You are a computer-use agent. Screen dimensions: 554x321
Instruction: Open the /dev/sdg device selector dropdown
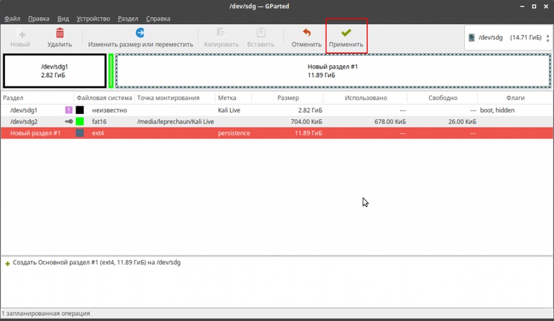[x=507, y=38]
